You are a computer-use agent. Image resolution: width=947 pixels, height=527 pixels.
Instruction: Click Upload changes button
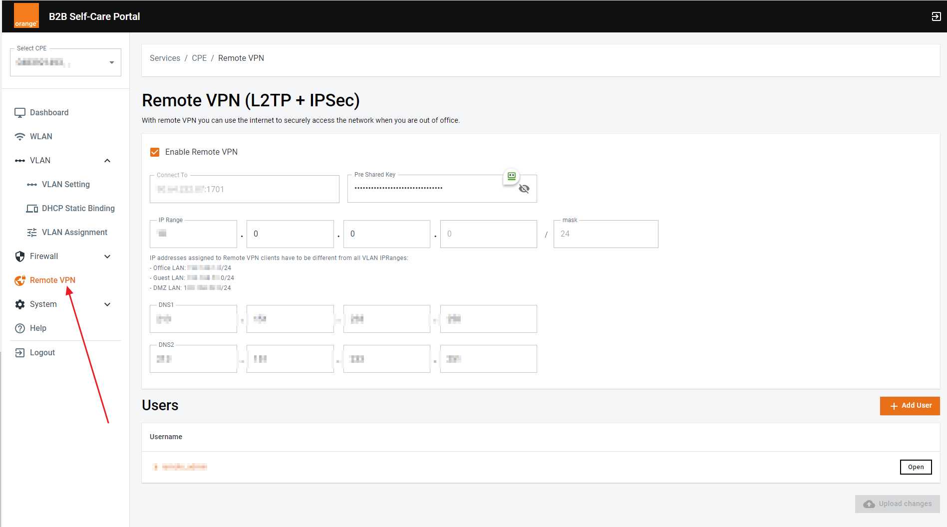pos(898,504)
